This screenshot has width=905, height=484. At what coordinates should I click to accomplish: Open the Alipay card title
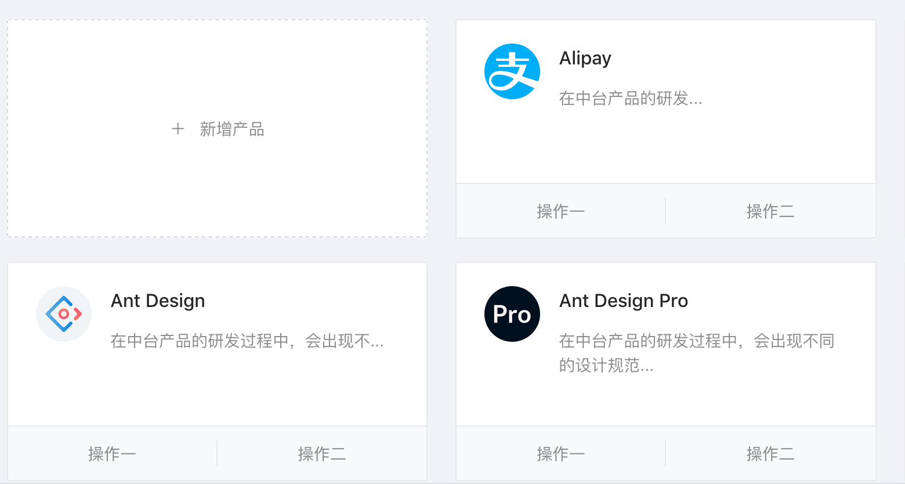[585, 58]
